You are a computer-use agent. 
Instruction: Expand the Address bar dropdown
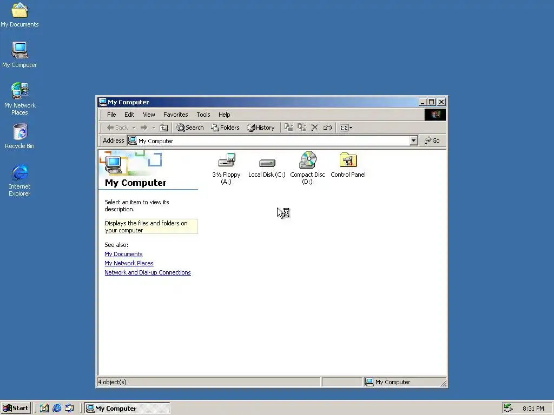coord(414,140)
